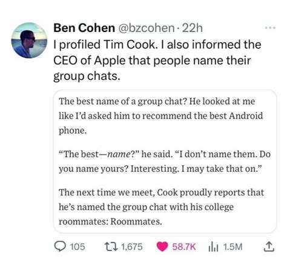Share the post with the upload arrow icon
Screen dimensions: 287x274
click(269, 247)
